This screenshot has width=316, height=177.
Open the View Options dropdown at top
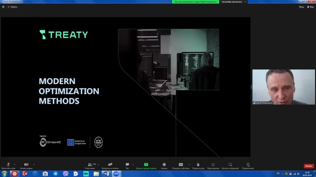click(234, 2)
